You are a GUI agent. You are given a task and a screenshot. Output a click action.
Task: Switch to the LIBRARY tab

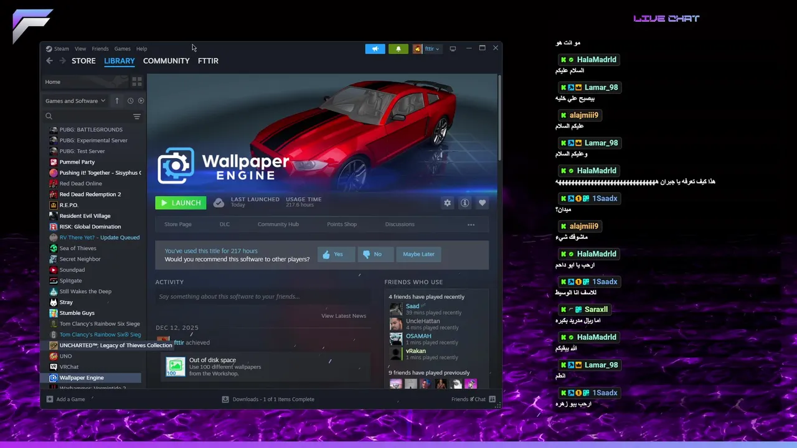[120, 61]
